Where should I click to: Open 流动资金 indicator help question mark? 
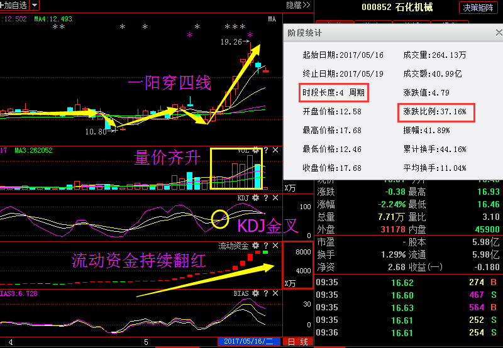click(265, 246)
